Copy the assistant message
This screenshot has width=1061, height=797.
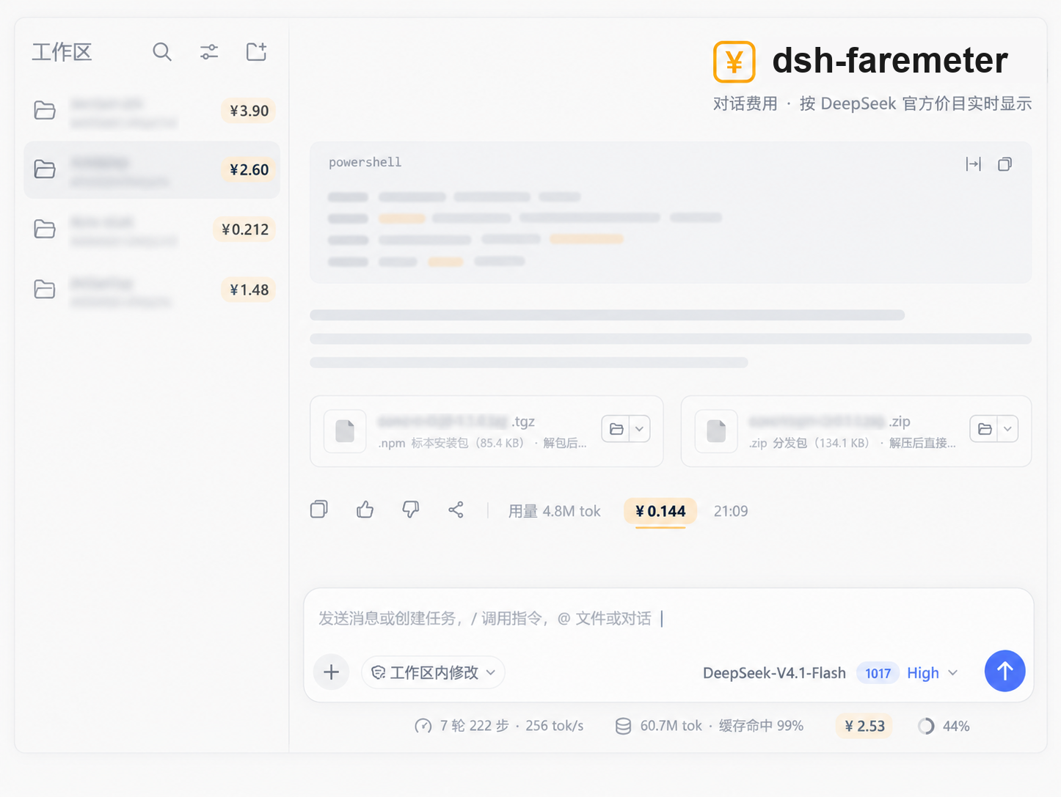(319, 510)
